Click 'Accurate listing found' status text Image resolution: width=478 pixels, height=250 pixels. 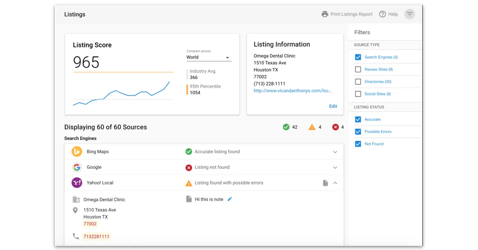click(x=217, y=152)
